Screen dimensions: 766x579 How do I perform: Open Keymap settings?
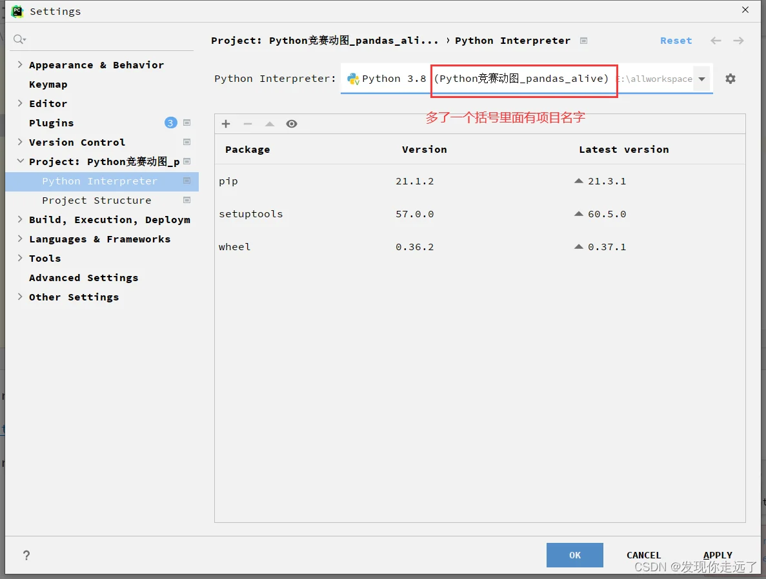pyautogui.click(x=48, y=84)
